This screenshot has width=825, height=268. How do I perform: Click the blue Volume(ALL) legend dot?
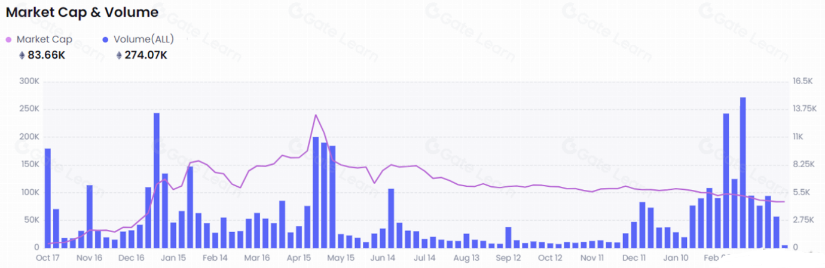point(106,39)
